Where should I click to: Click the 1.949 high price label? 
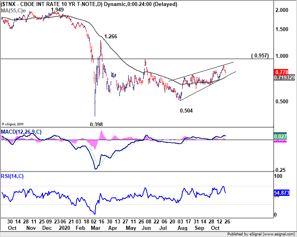click(57, 10)
